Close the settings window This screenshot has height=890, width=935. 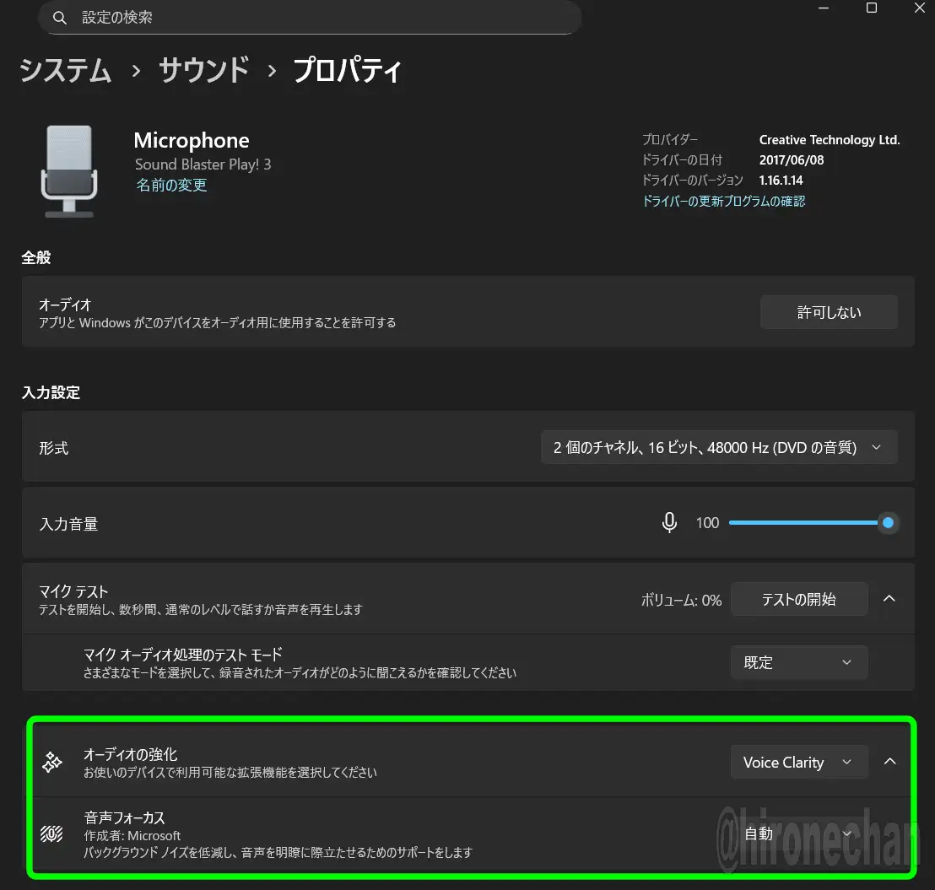(919, 8)
